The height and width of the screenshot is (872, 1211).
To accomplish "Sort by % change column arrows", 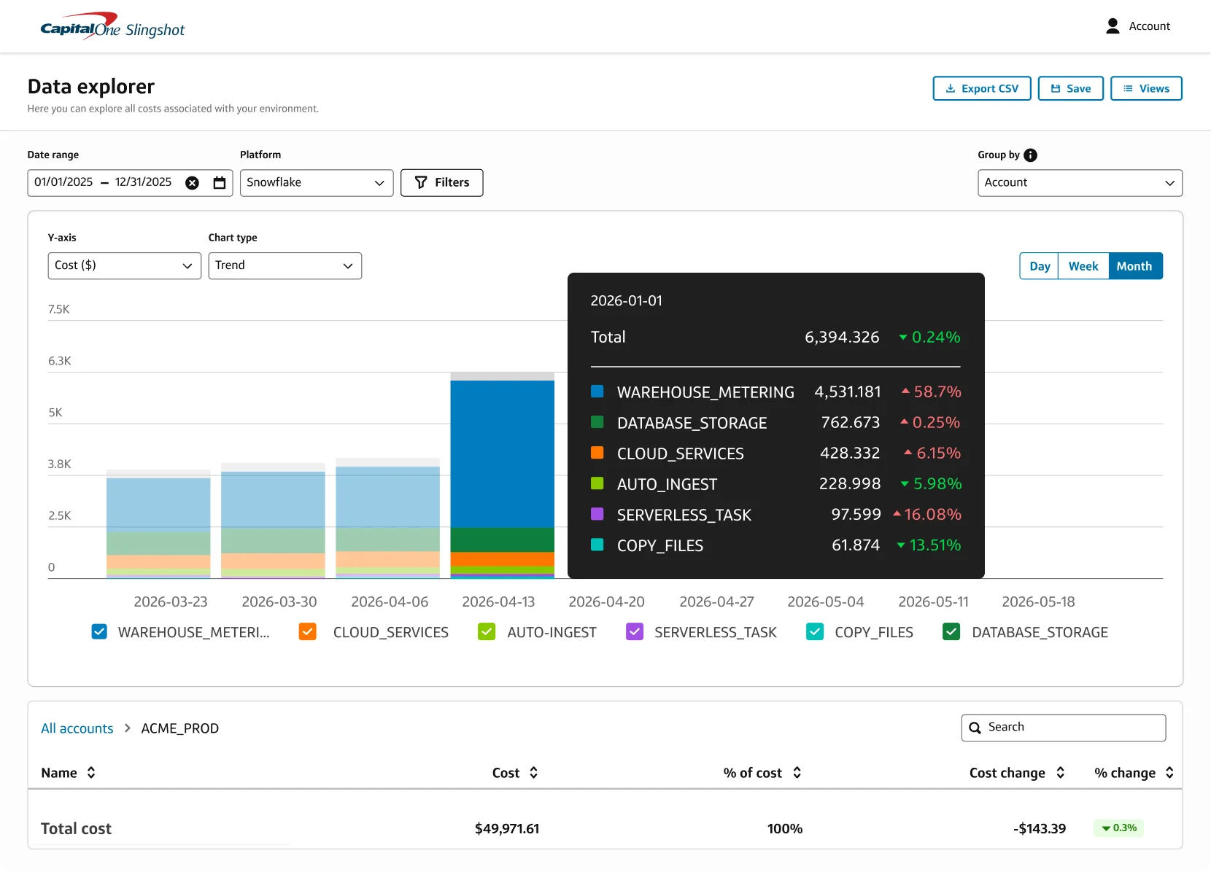I will click(1169, 773).
